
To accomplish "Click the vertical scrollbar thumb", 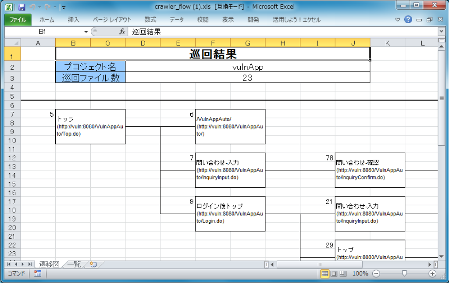I will pos(441,98).
